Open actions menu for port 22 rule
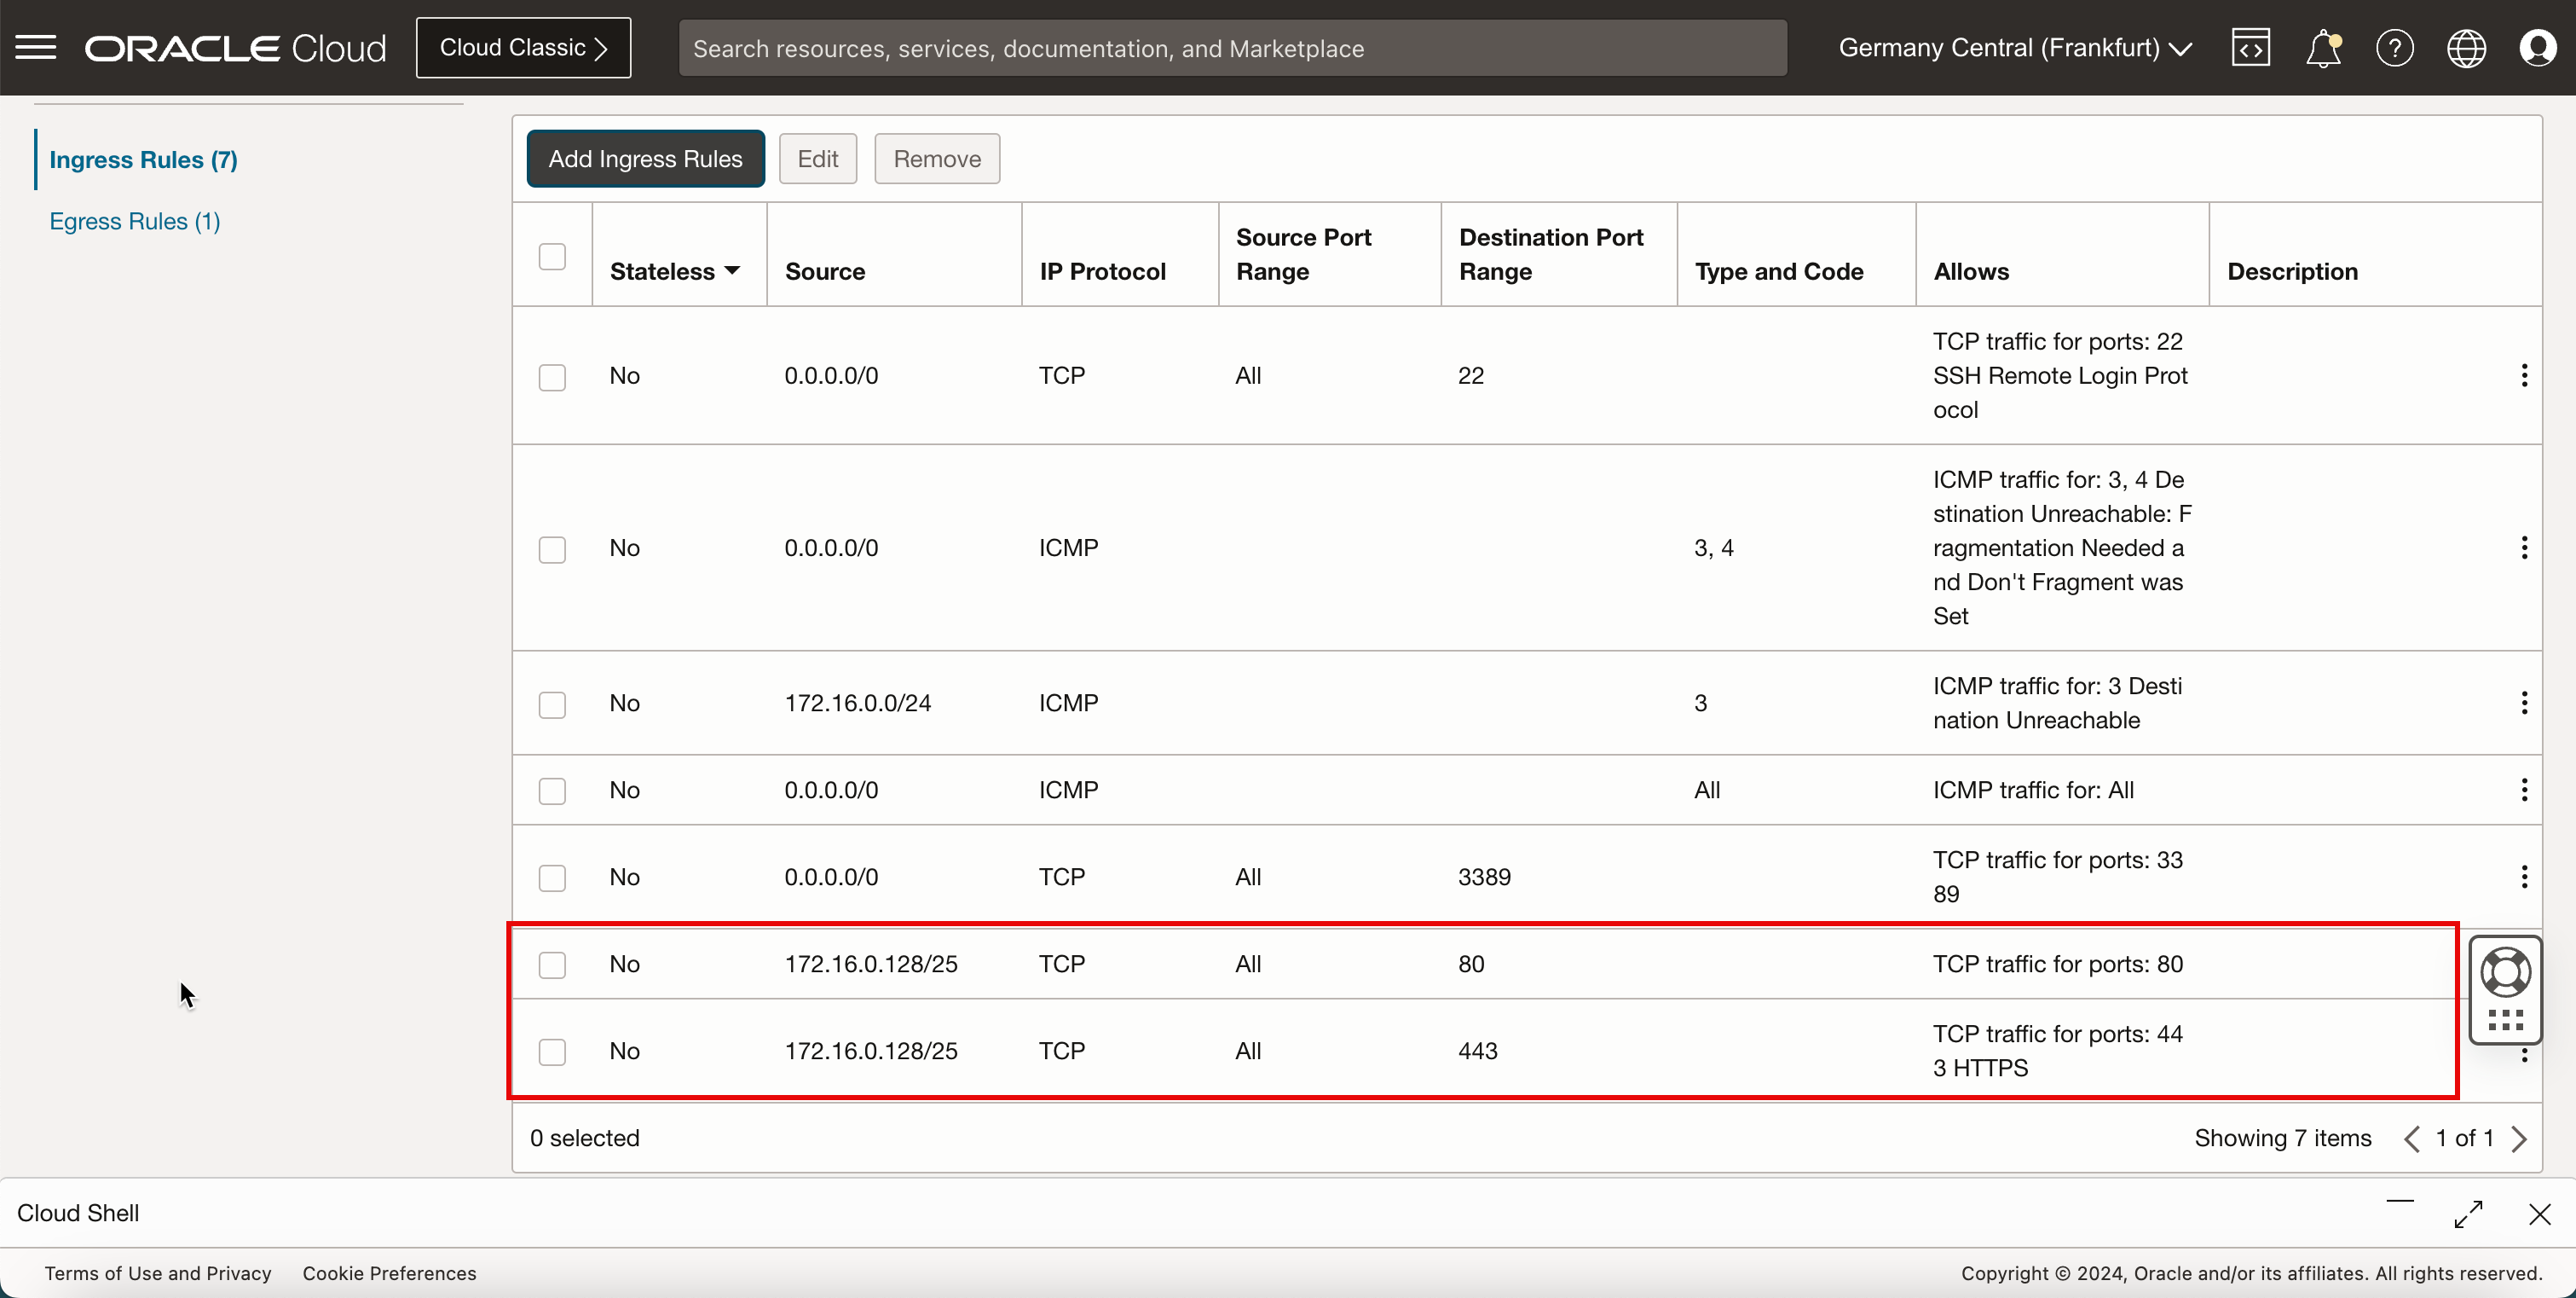This screenshot has height=1298, width=2576. (2524, 375)
